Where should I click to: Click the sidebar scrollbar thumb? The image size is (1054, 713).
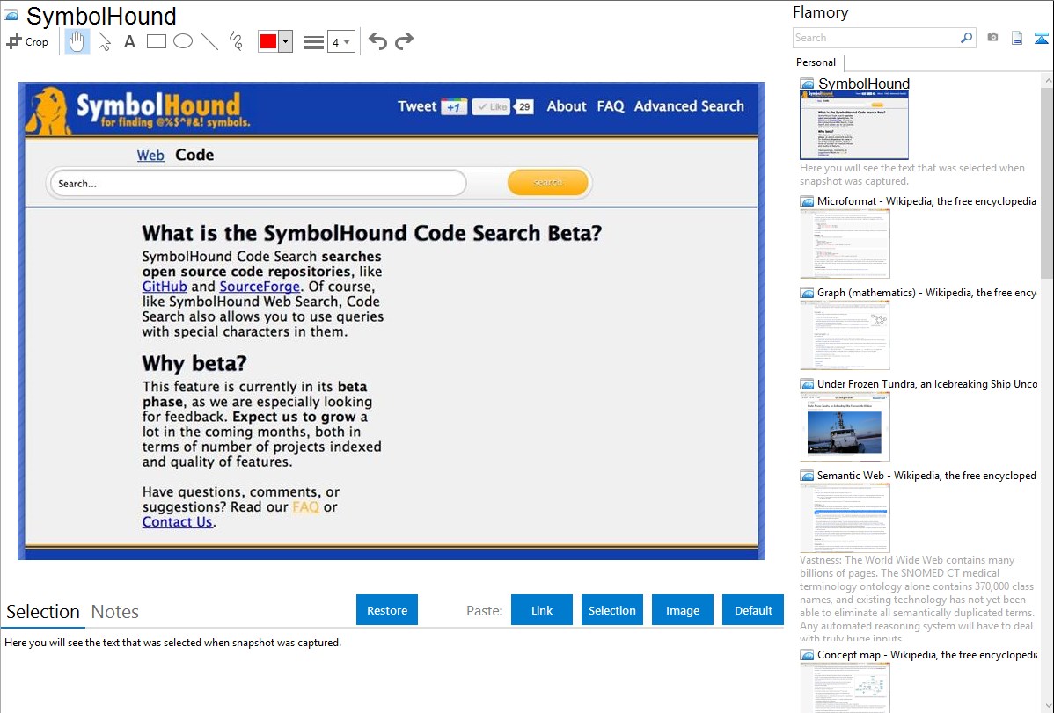coord(1047,181)
